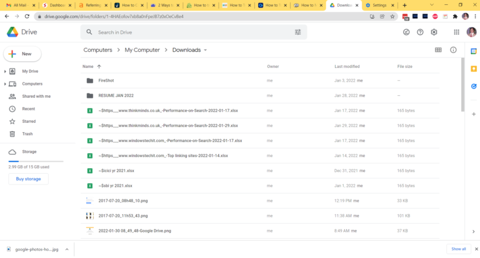The image size is (480, 258).
Task: Open search options filter icon
Action: click(297, 32)
